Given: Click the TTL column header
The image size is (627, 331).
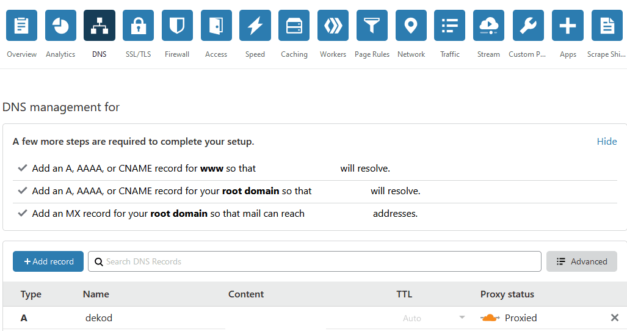Looking at the screenshot, I should click(x=404, y=294).
